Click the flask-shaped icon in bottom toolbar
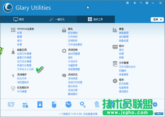 39,104
